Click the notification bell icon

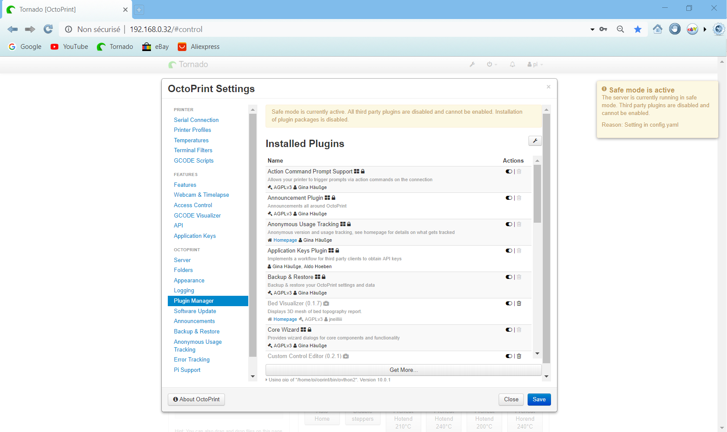pyautogui.click(x=512, y=64)
